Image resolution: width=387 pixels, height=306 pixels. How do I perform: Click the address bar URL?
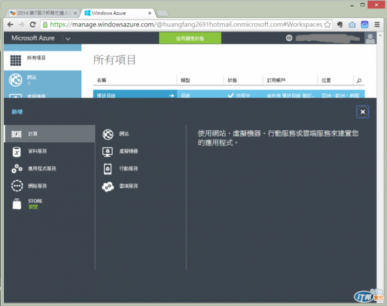[186, 24]
